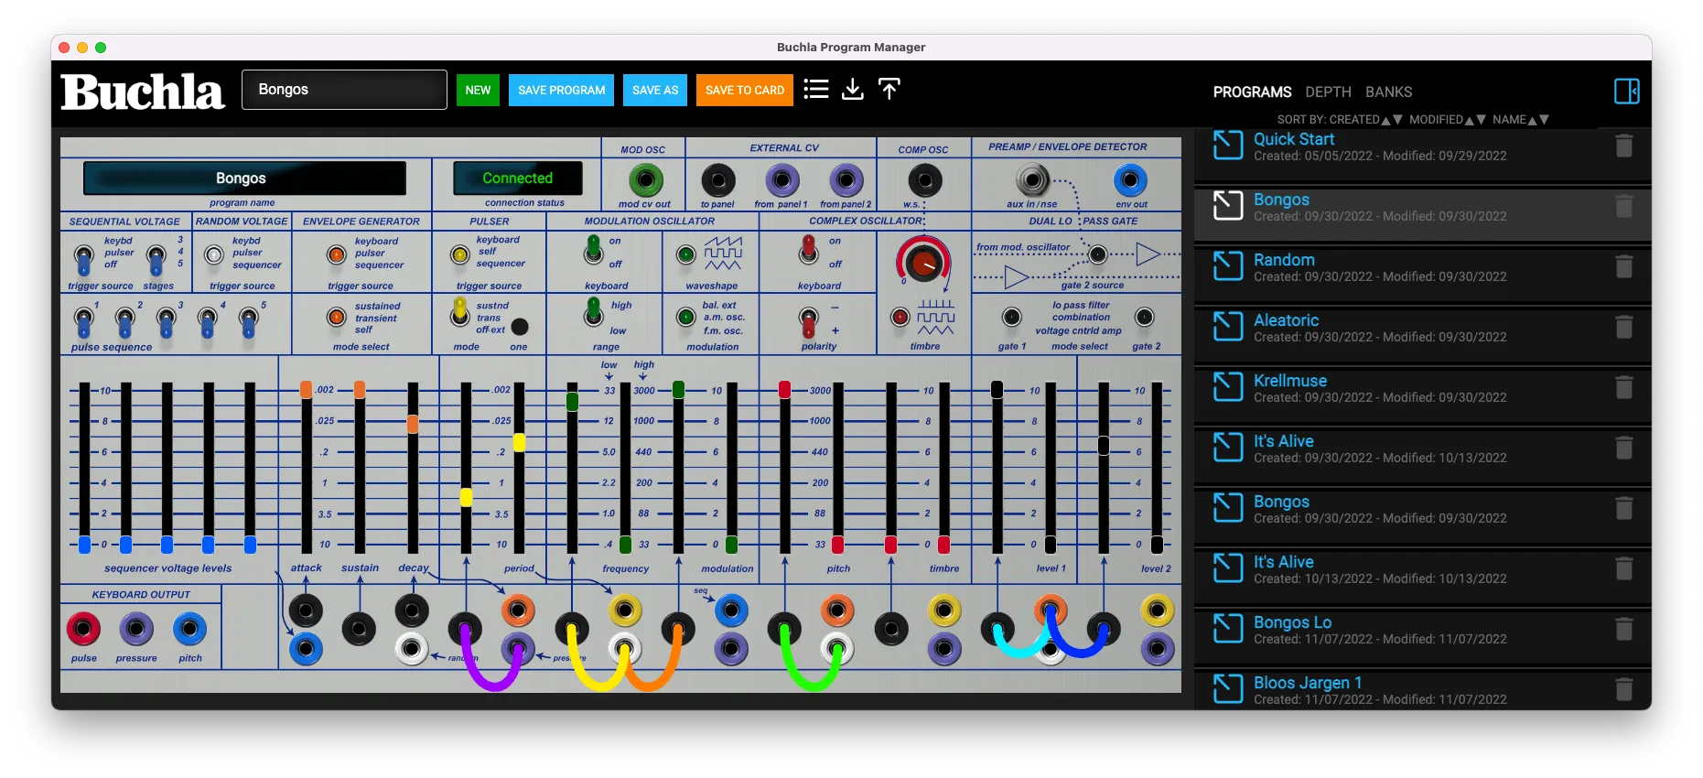Click the aux in/nse silver jack
Screen dimensions: 1703x778
point(1032,180)
